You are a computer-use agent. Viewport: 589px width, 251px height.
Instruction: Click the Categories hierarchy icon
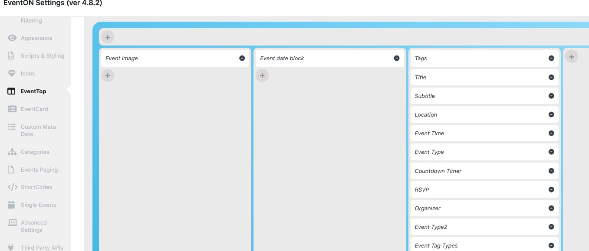point(12,152)
